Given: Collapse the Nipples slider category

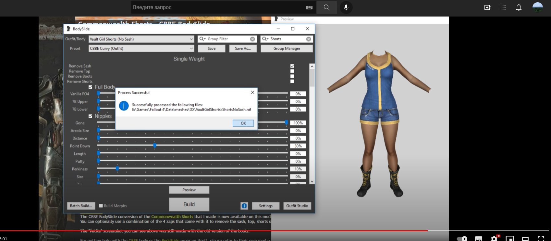Looking at the screenshot, I should click(90, 116).
